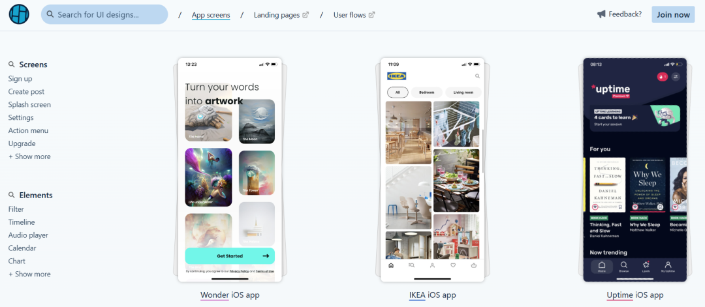Click the Search for UI designs field
The image size is (705, 307).
click(104, 14)
